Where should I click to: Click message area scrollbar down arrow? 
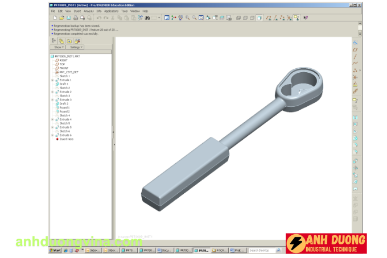pyautogui.click(x=360, y=34)
